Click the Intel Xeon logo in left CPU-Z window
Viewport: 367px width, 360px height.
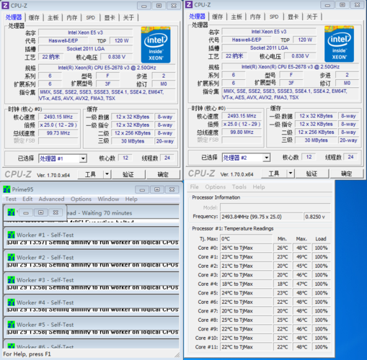click(156, 45)
